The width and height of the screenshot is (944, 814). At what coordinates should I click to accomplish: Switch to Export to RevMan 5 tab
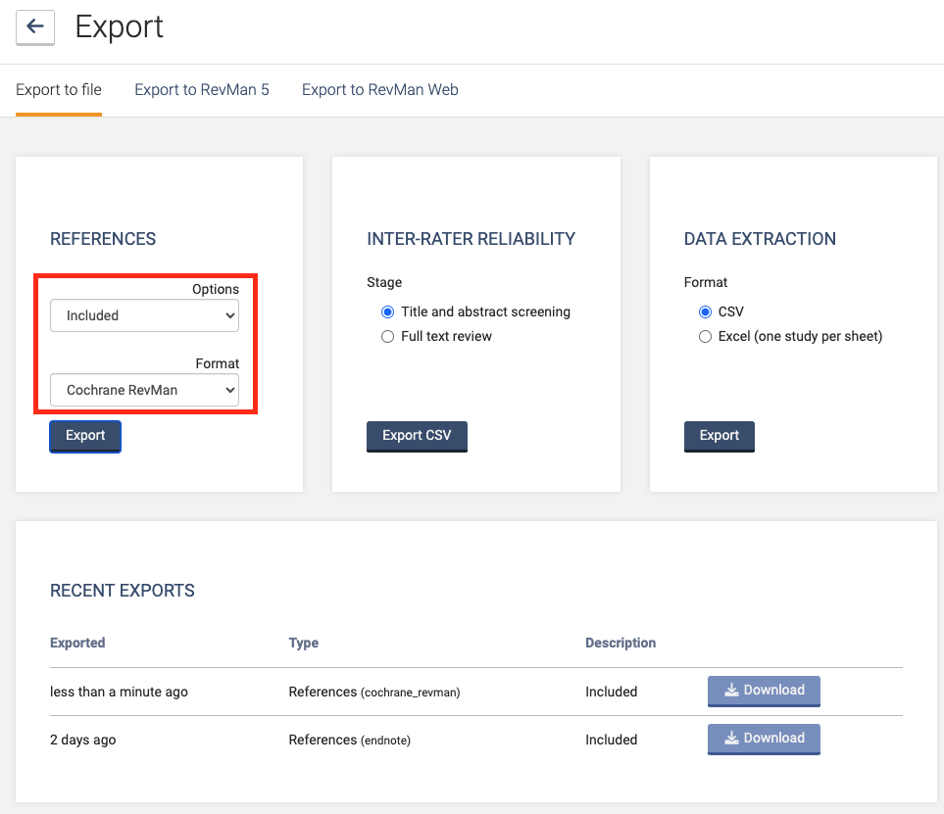[202, 90]
